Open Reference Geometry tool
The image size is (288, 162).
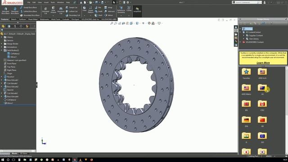121,10
